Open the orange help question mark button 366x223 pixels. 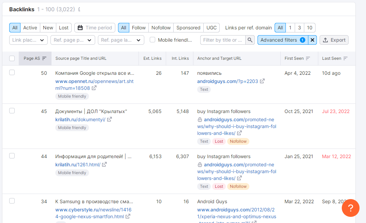tap(350, 208)
